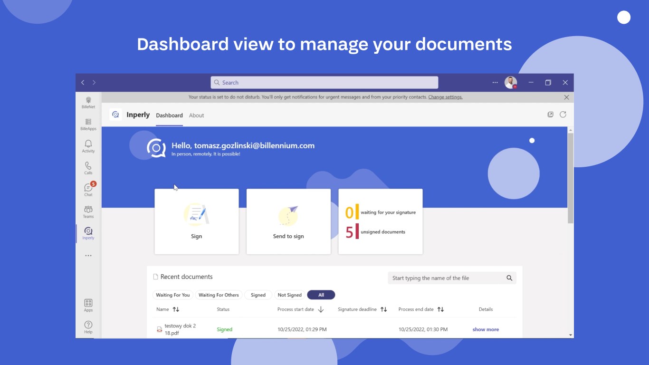Click the Hello tomasz.gozlinski greeting

[243, 145]
